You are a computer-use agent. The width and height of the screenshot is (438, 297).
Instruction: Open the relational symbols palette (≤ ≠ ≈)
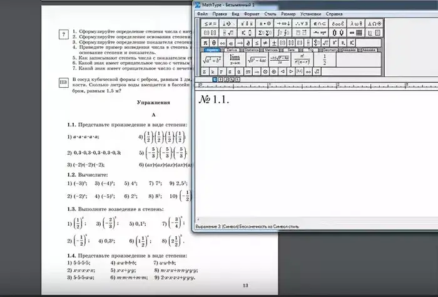click(210, 23)
